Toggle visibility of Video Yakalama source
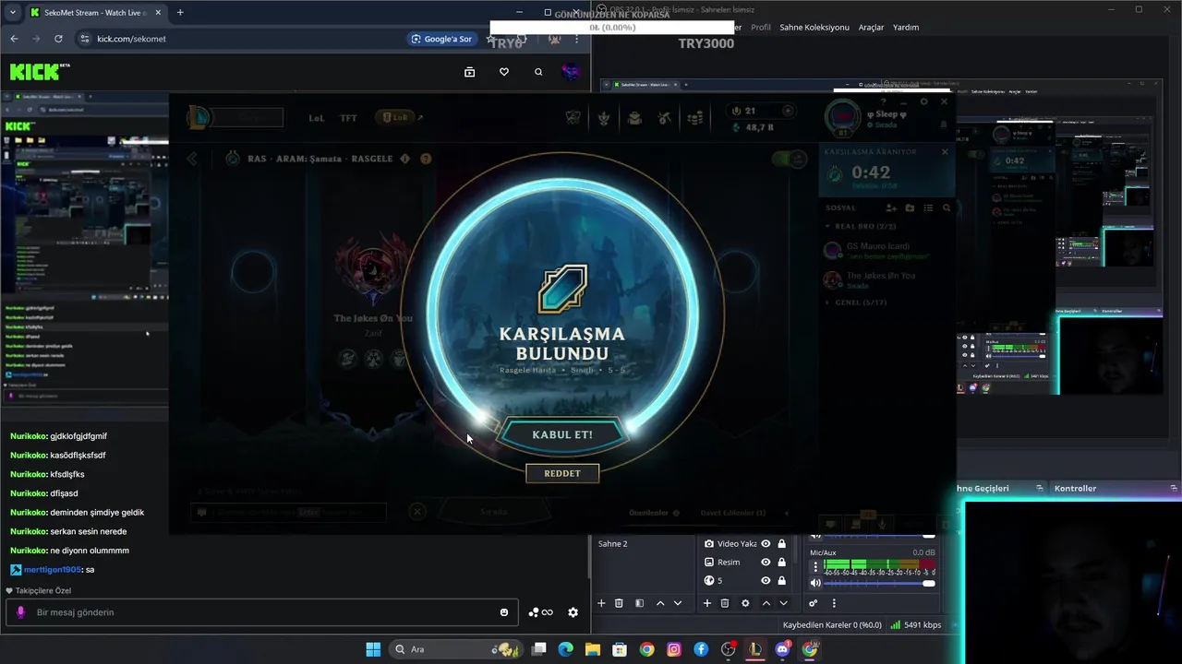1182x664 pixels. point(766,544)
